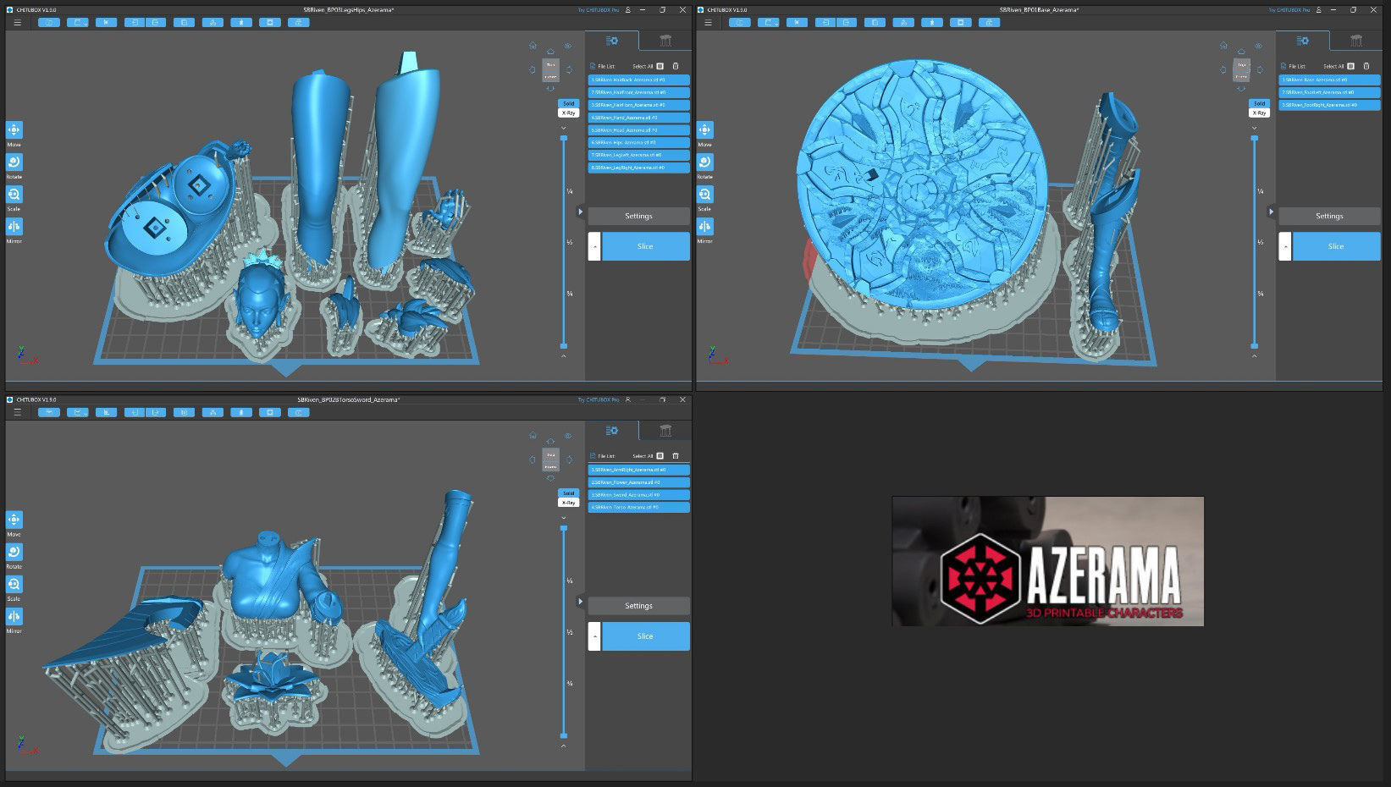Click the eye view icon in LegsHips window

[x=568, y=46]
